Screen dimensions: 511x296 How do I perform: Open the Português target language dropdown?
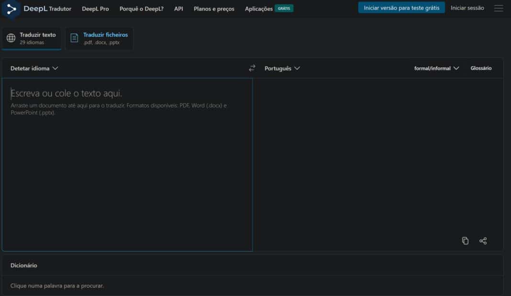click(282, 68)
